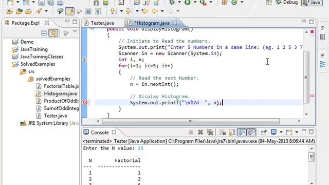
Task: Click the green Run toolbar button
Action: coord(187,2)
